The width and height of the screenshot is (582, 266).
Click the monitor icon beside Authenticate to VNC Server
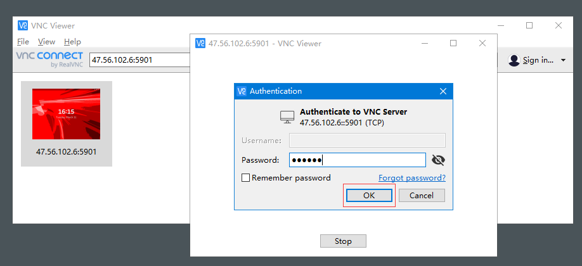pos(287,117)
